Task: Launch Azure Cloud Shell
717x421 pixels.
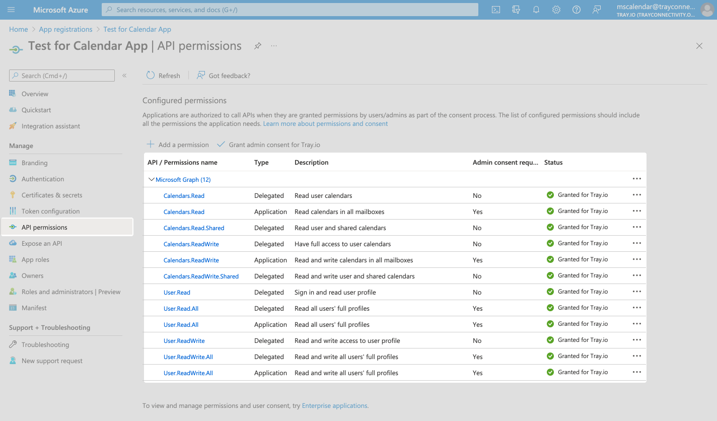Action: pos(495,10)
